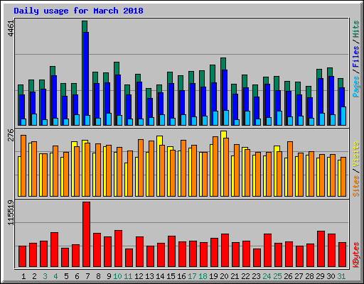Click day label 10 on x-axis
This screenshot has width=364, height=284.
click(x=117, y=276)
